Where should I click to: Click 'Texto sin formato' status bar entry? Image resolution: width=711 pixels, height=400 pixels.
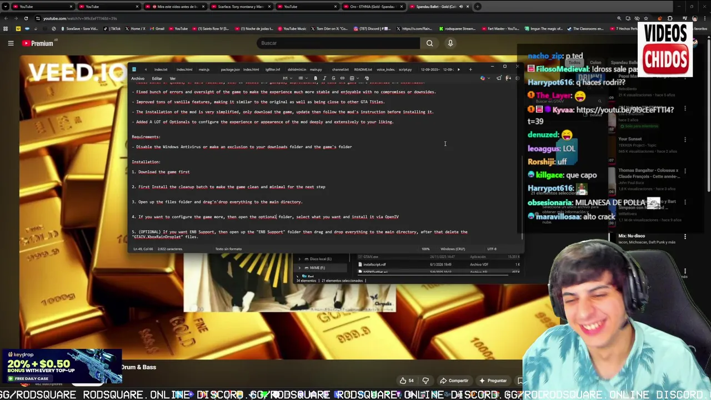coord(228,249)
